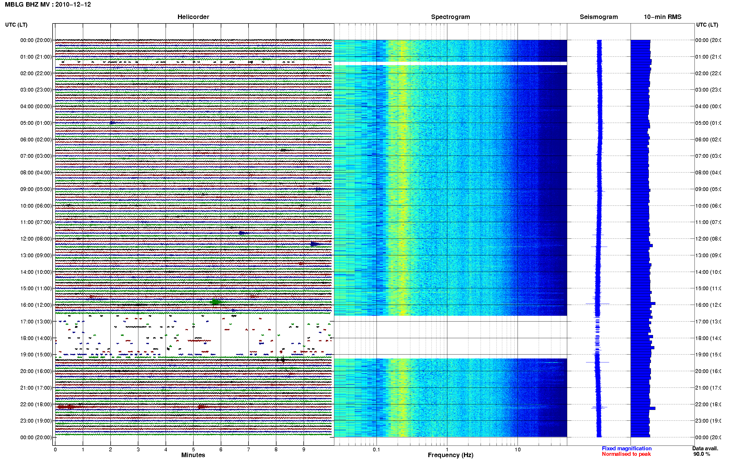The width and height of the screenshot is (751, 469).
Task: Click the "Frequency (Hz)" axis title
Action: point(450,455)
